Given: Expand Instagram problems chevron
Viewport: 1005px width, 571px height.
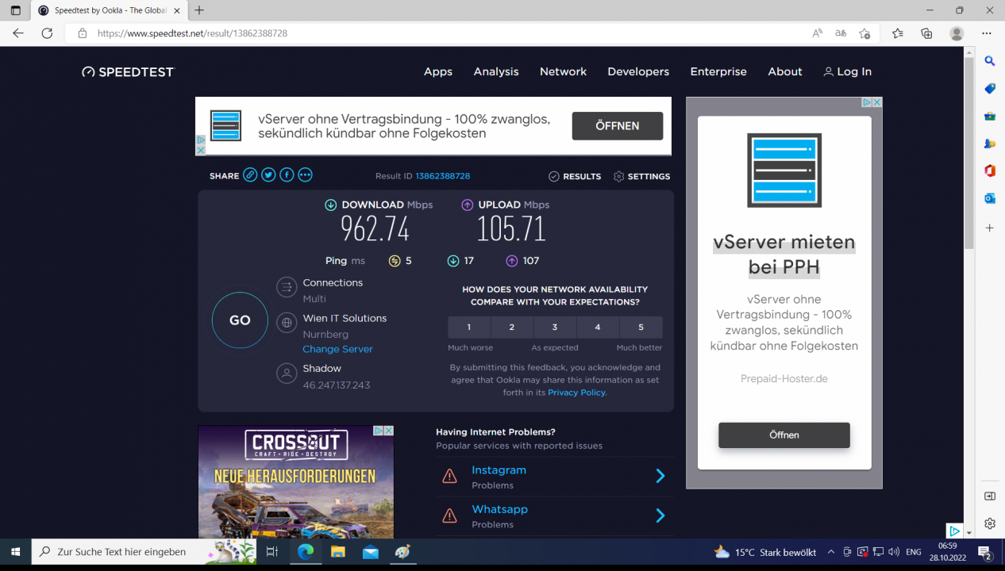Looking at the screenshot, I should coord(660,476).
